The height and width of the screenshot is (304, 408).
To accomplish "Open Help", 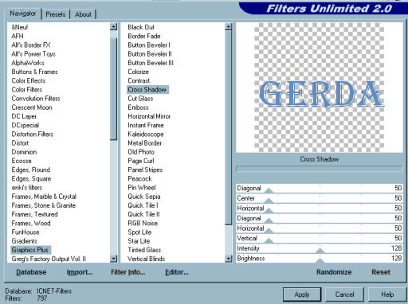I will pos(387,294).
